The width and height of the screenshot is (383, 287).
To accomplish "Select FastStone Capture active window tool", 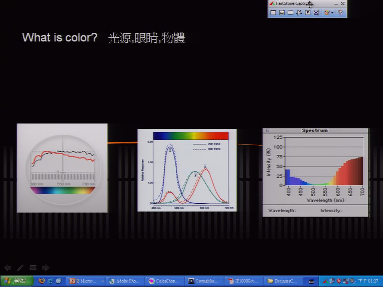I will [x=273, y=13].
